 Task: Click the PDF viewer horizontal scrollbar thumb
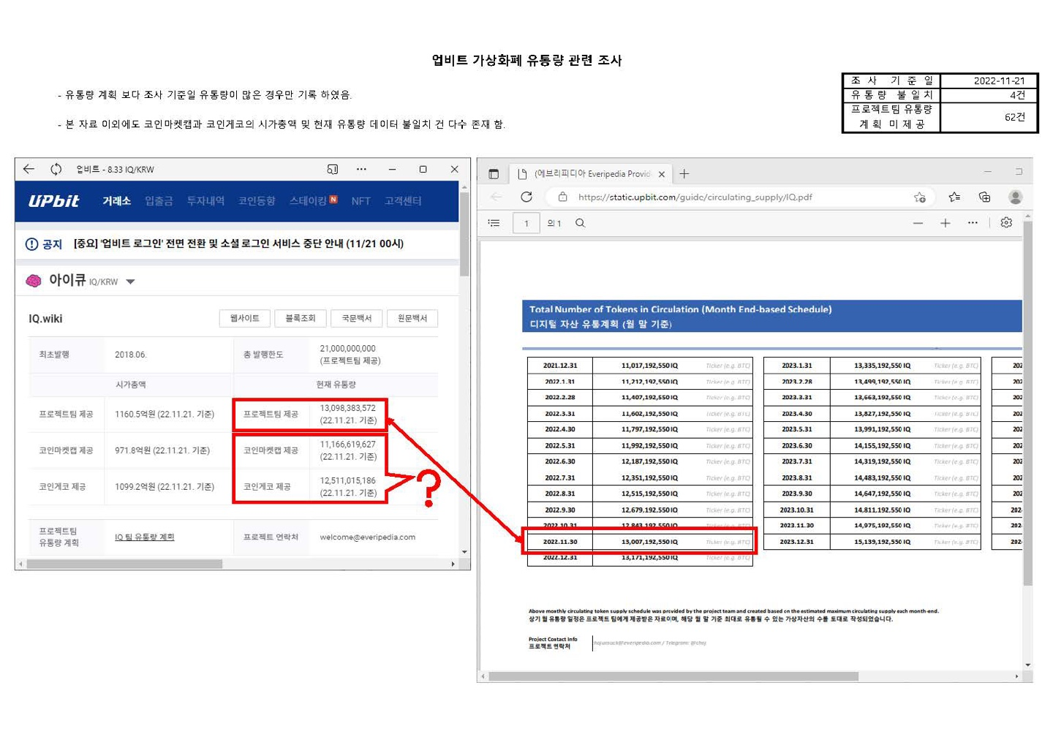[x=673, y=676]
